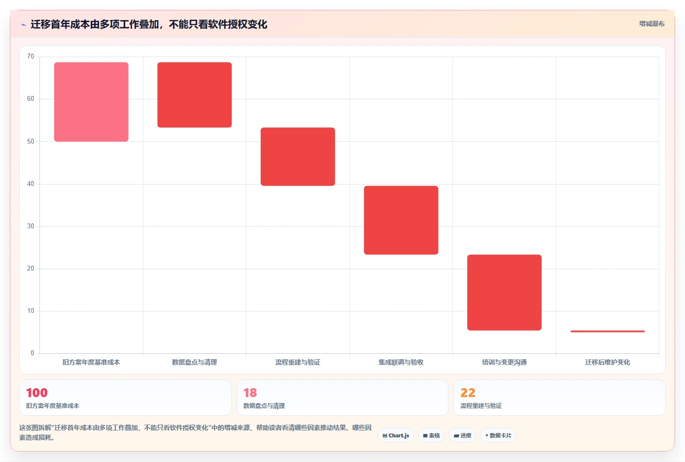
Task: Click the red 数据盘点与清理 waterfall bar
Action: click(x=195, y=95)
